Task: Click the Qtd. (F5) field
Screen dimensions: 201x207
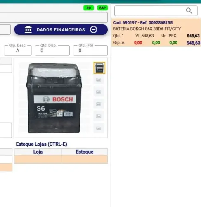Action: pos(90,51)
